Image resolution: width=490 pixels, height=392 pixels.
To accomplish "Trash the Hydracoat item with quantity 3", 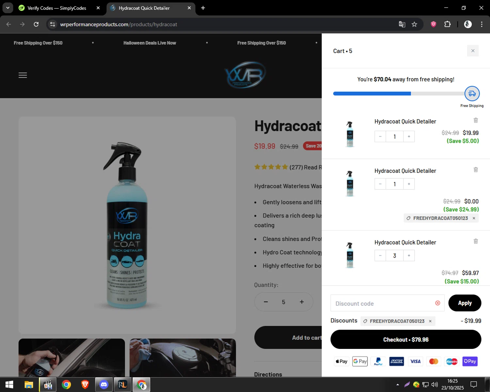I will tap(476, 241).
